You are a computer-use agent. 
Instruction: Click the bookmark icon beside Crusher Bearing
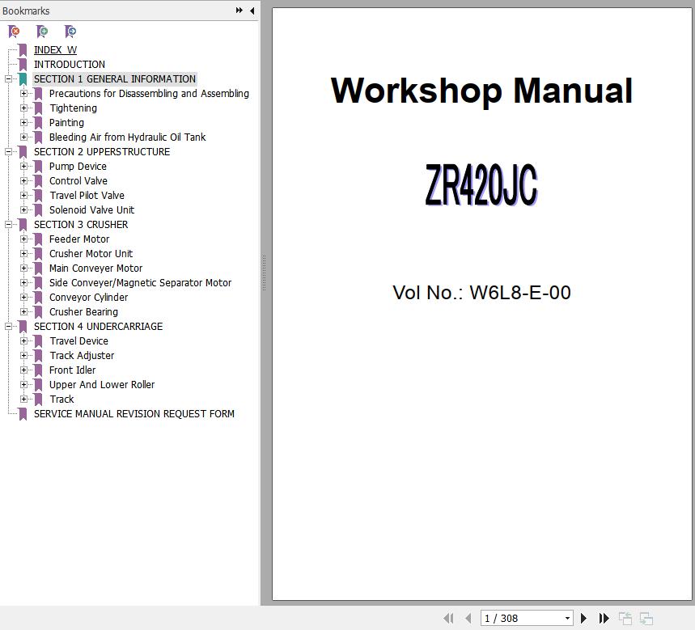pyautogui.click(x=39, y=312)
